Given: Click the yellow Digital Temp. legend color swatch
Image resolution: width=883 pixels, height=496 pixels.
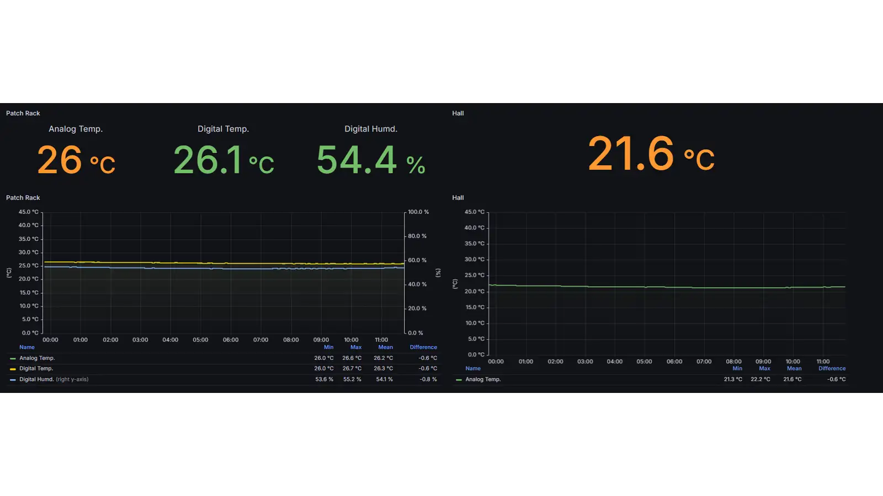Looking at the screenshot, I should pyautogui.click(x=13, y=369).
